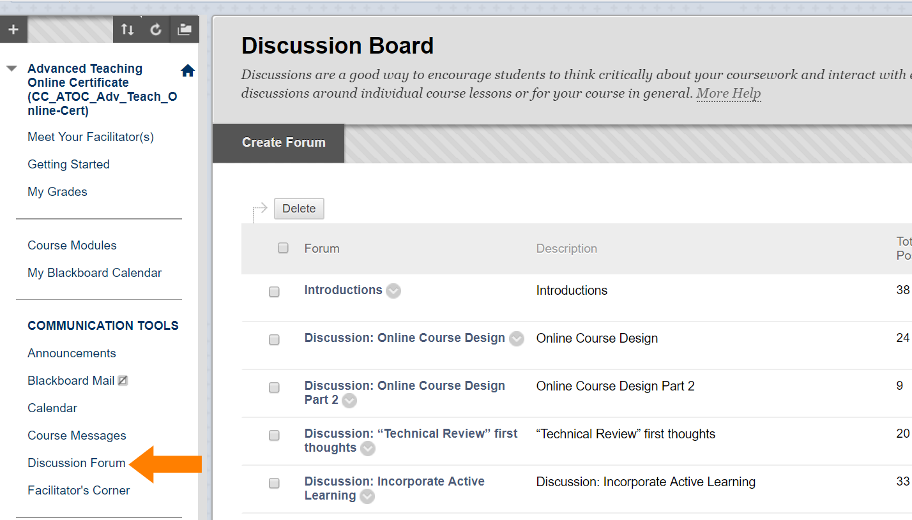Open course menu folder view icon

185,29
